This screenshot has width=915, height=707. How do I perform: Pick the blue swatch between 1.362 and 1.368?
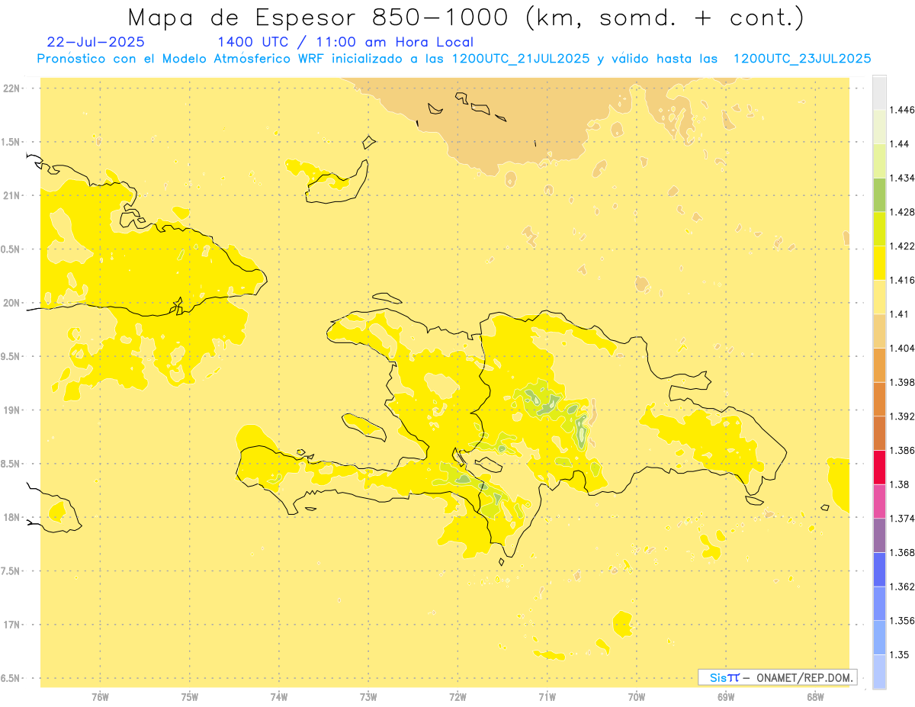pos(879,570)
